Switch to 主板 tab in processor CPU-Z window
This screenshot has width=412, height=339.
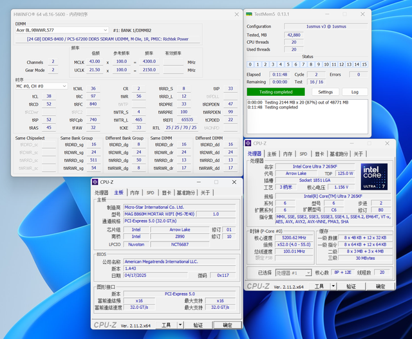point(272,154)
